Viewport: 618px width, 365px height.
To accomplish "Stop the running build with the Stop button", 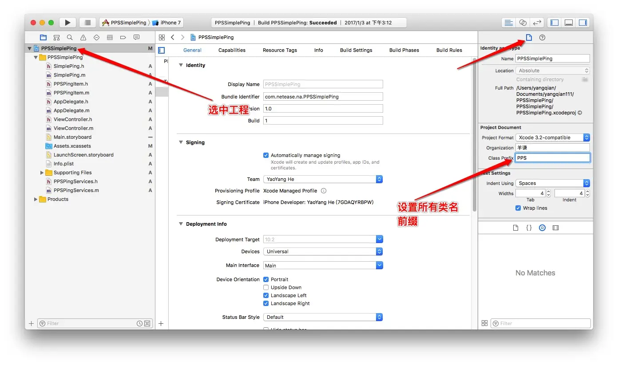I will click(x=87, y=23).
